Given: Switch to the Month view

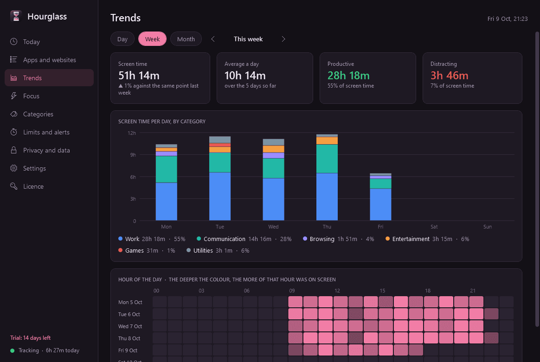Looking at the screenshot, I should pos(186,39).
